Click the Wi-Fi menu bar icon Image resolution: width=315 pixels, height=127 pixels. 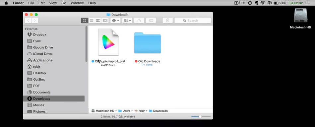pyautogui.click(x=263, y=3)
